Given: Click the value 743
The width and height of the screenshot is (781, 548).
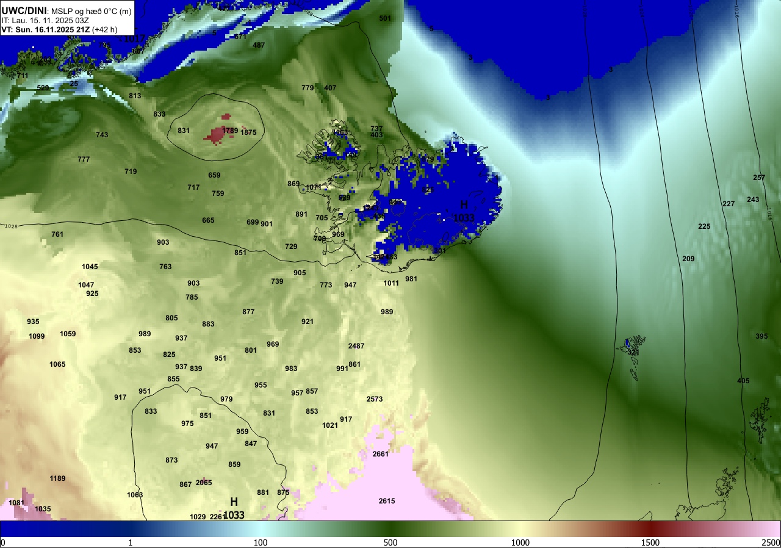Looking at the screenshot, I should [102, 135].
